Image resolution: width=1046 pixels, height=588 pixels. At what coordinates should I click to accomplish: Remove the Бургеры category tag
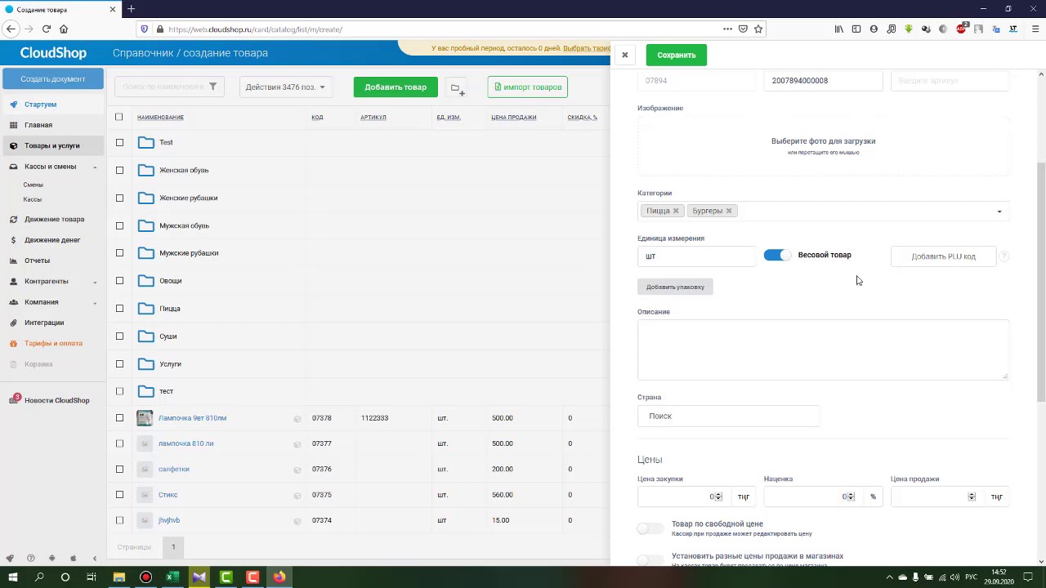(729, 211)
